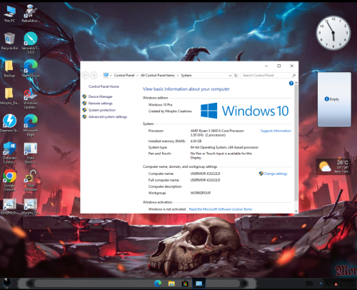The width and height of the screenshot is (357, 290).
Task: Expand the arrow after Control Panel breadcrumb
Action: (x=137, y=76)
